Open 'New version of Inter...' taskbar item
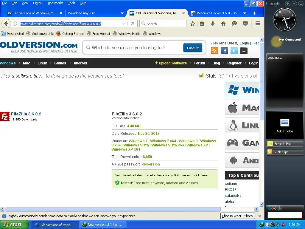The width and height of the screenshot is (305, 229). pyautogui.click(x=103, y=225)
